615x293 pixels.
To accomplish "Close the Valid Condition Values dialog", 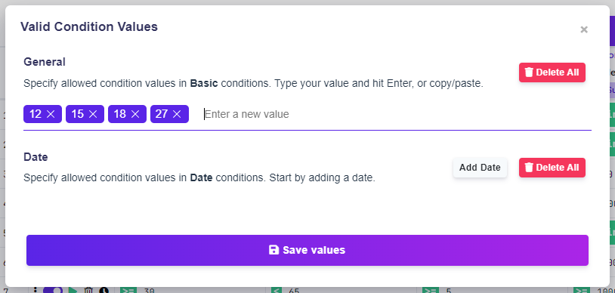I will pos(584,29).
